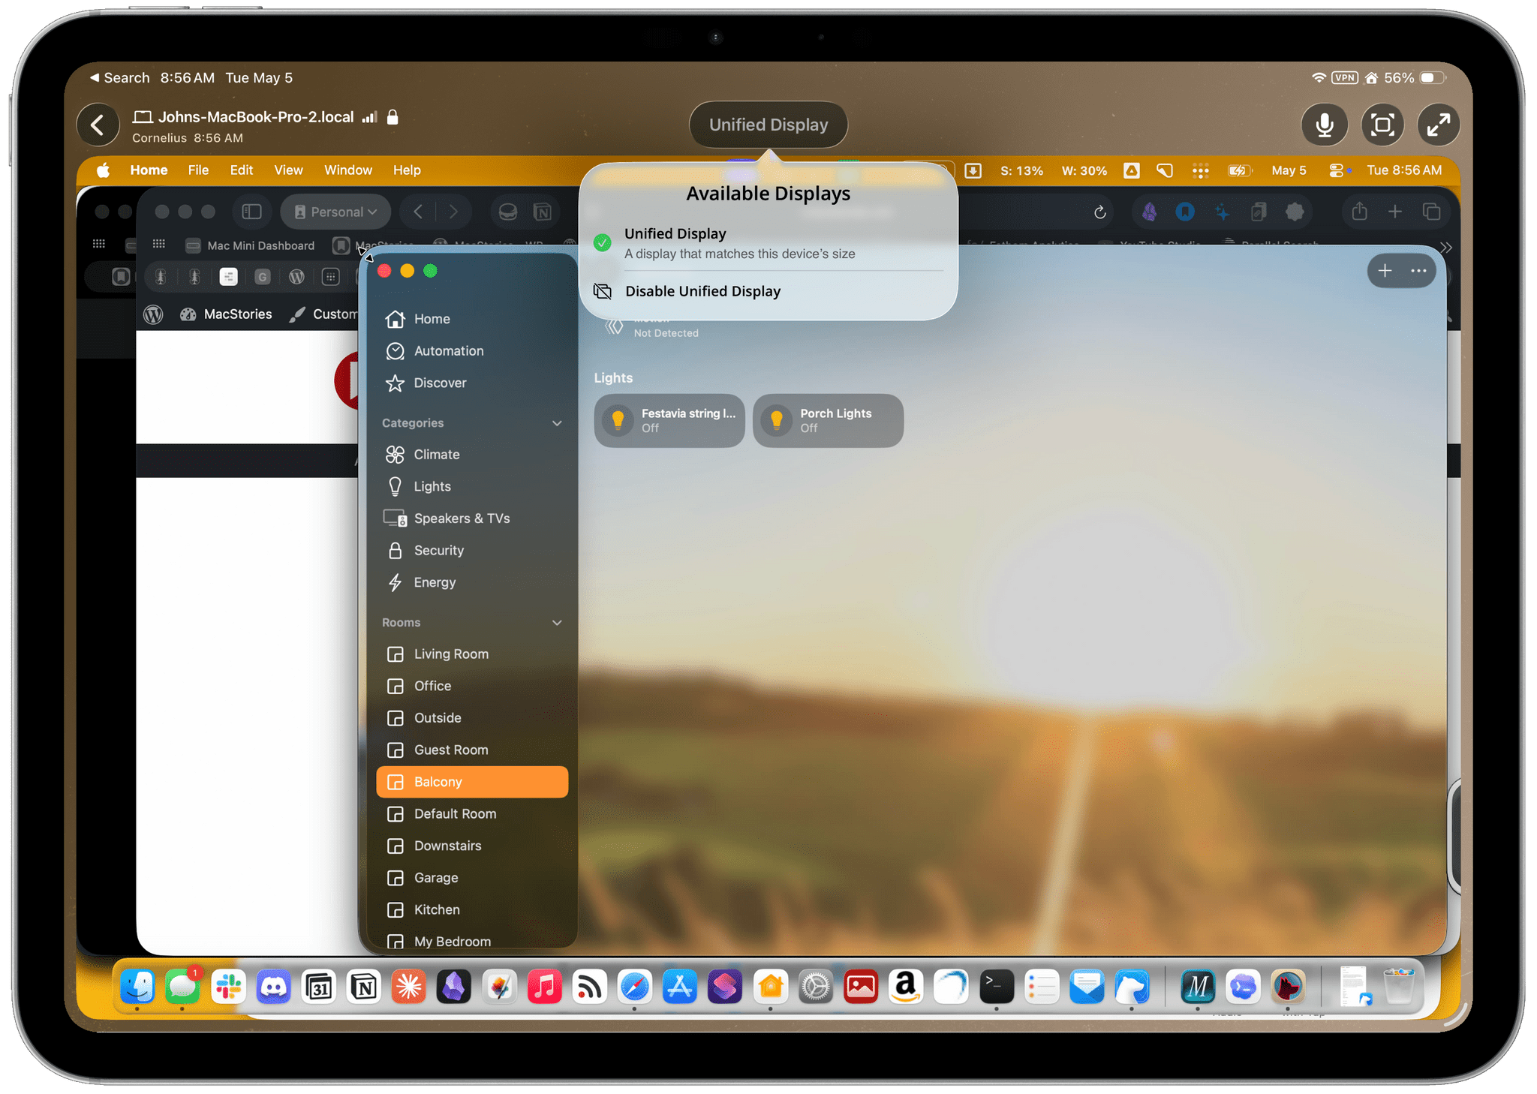This screenshot has height=1094, width=1537.
Task: Open Home in the Home app sidebar
Action: click(472, 319)
